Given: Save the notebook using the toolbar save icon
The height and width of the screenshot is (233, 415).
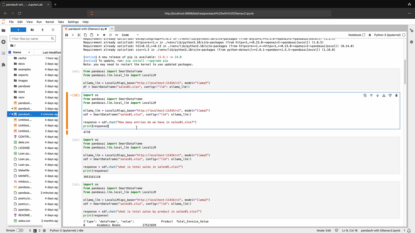Looking at the screenshot, I should pos(67,35).
